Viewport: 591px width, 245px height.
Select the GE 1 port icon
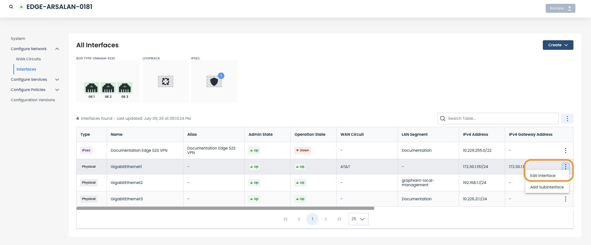coord(92,88)
